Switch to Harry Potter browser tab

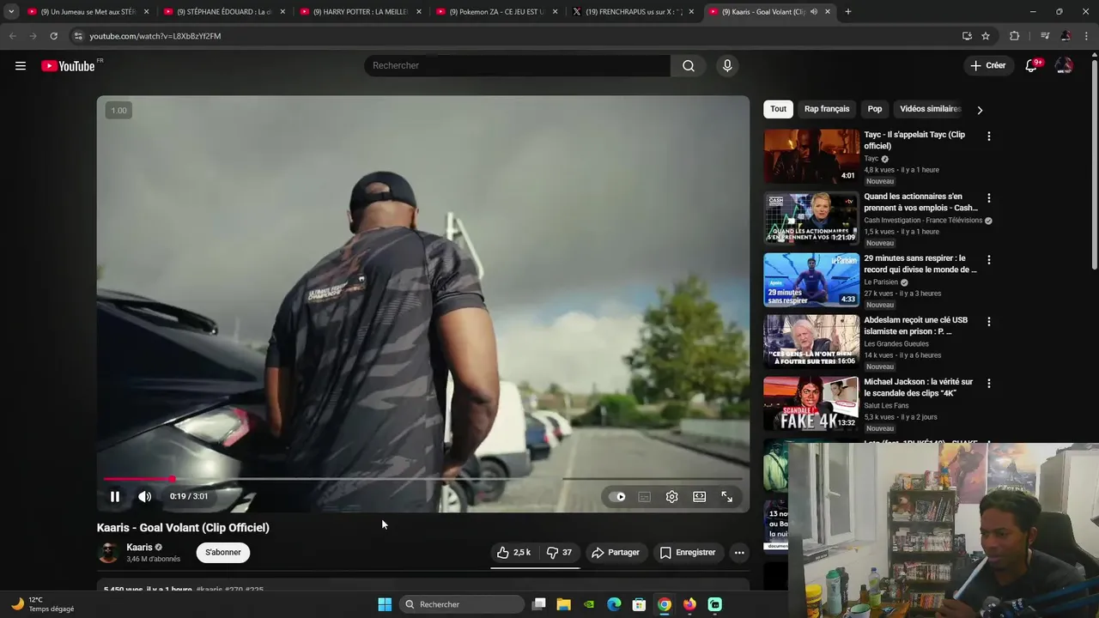pos(361,12)
